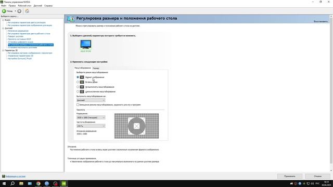Select highlighted Регулировка размера и положения рабочего стола

pos(31,45)
